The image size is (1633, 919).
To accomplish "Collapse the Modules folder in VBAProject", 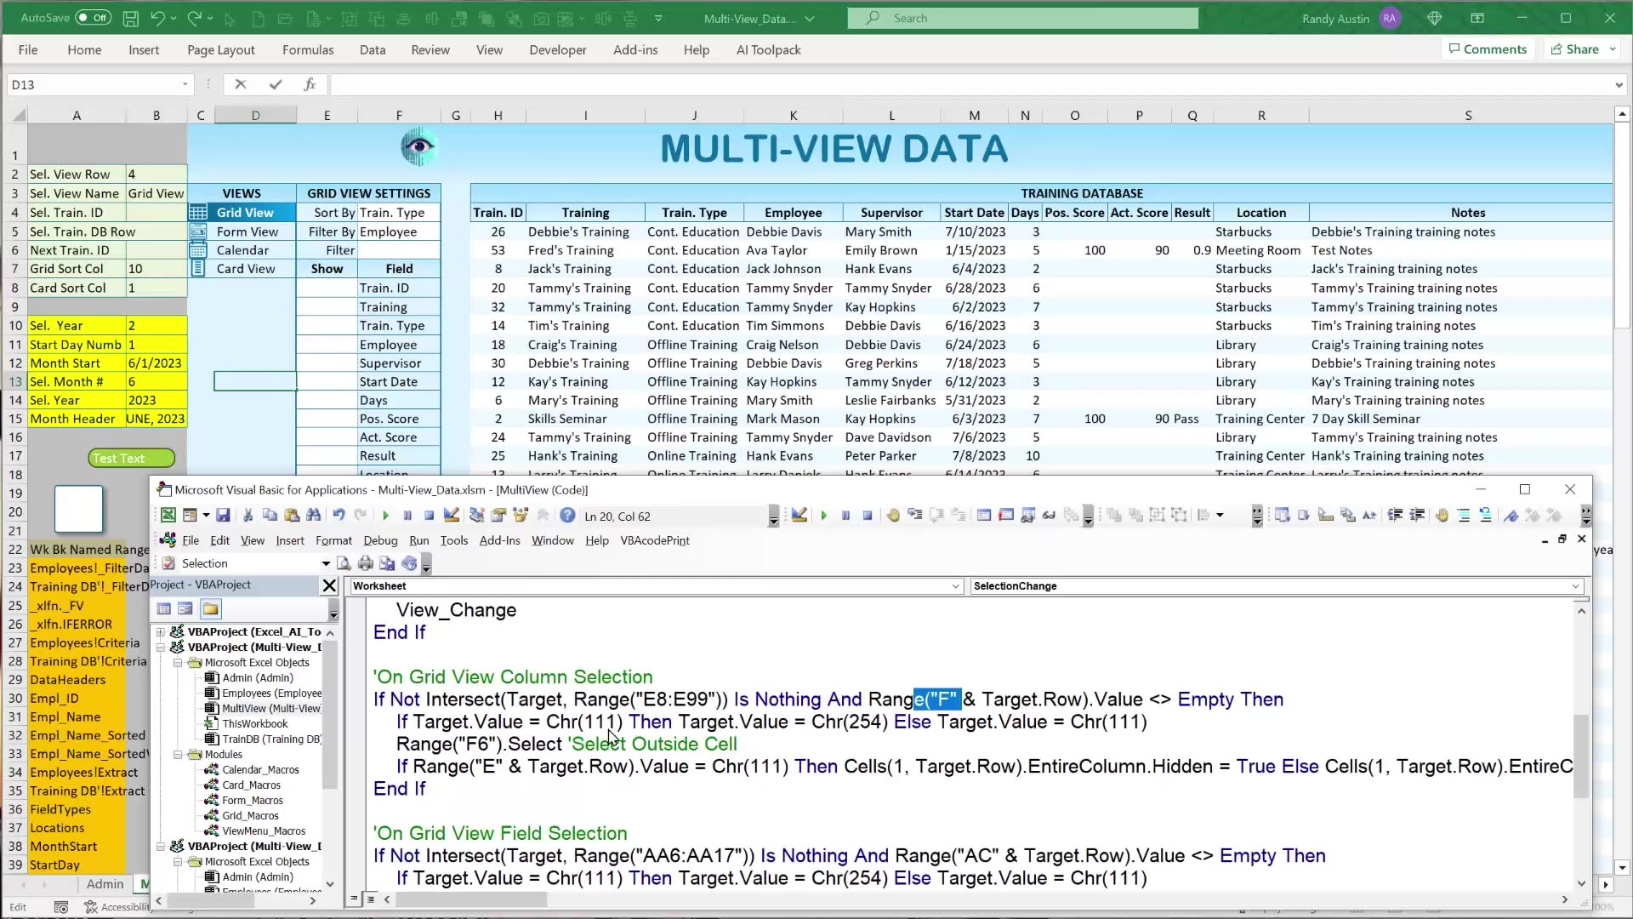I will tap(178, 754).
